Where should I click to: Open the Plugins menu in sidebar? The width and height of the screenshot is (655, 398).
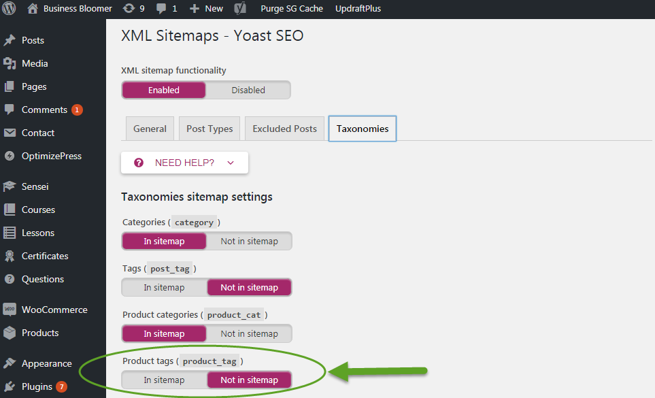coord(37,386)
